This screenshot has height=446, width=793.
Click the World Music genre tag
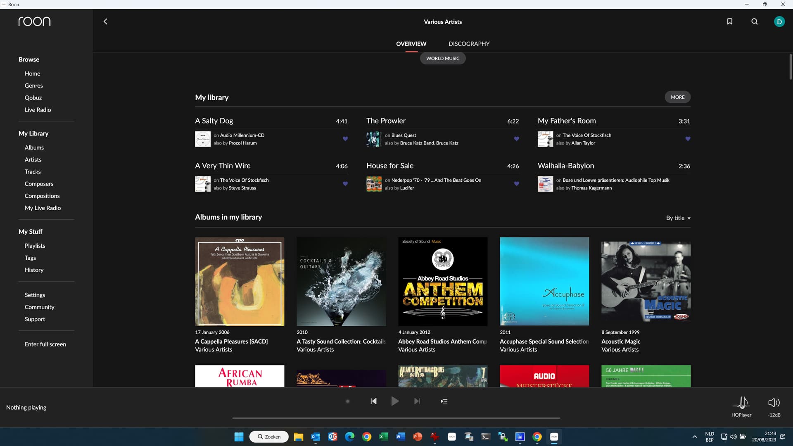(x=443, y=58)
